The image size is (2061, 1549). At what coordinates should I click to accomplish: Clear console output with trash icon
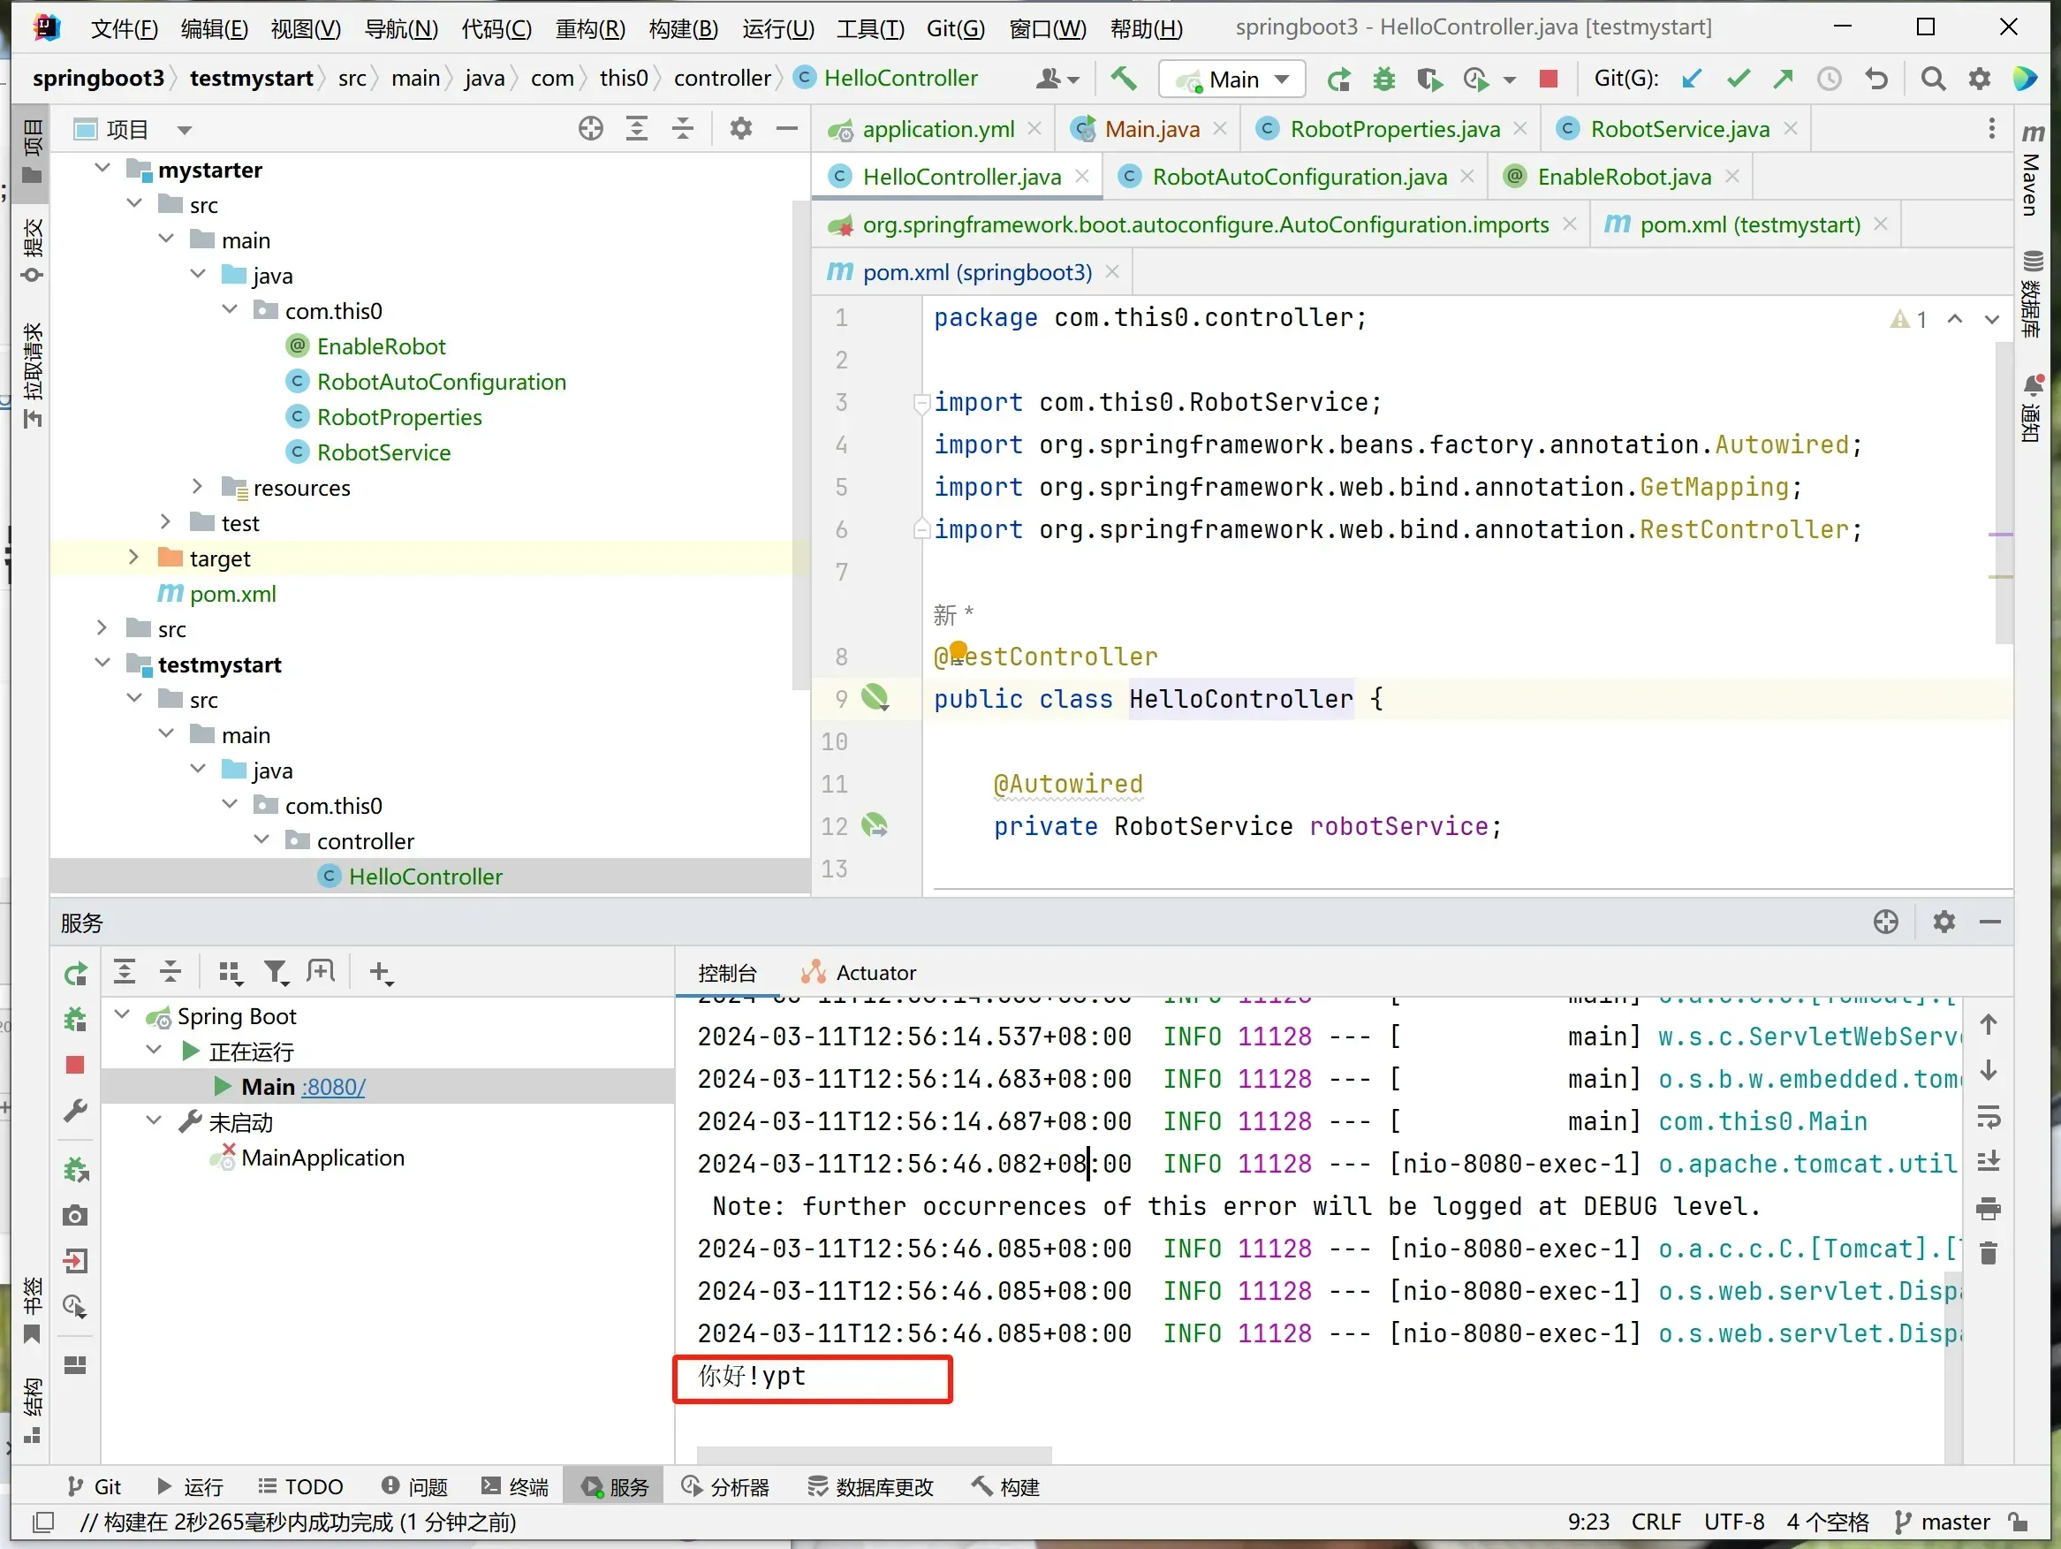coord(1989,1254)
